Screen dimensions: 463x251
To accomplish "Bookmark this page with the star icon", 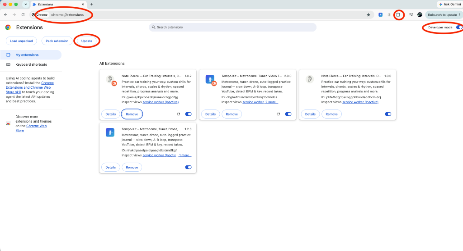I will [368, 15].
